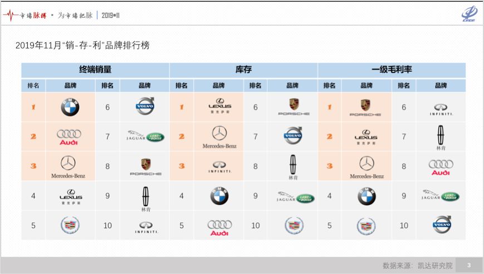Viewport: 484px width, 274px height.
Task: Click the page number 3 box
Action: click(469, 265)
